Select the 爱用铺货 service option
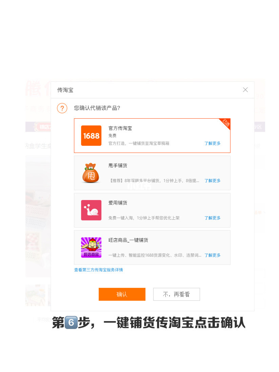This screenshot has height=372, width=279. [x=152, y=210]
